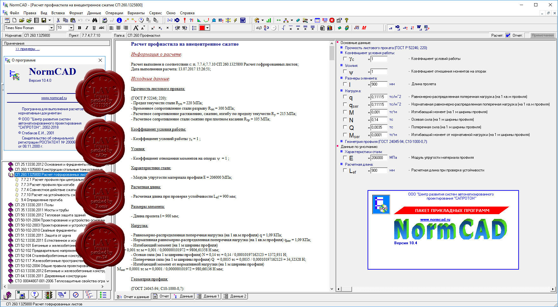558x307 pixels.
Task: Click the binoculars Find icon
Action: coord(95,20)
